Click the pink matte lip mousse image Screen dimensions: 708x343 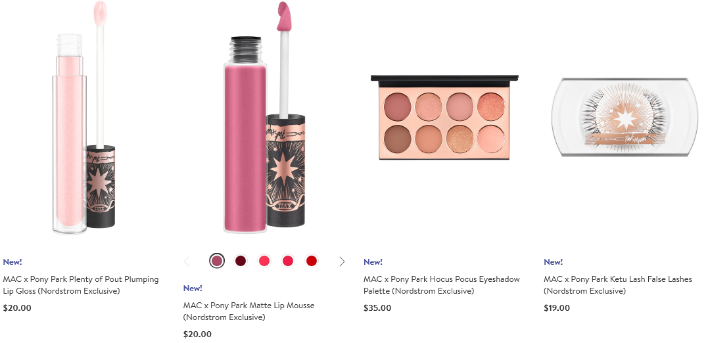[264, 118]
